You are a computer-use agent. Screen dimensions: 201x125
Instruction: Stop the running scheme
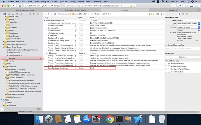20,6
